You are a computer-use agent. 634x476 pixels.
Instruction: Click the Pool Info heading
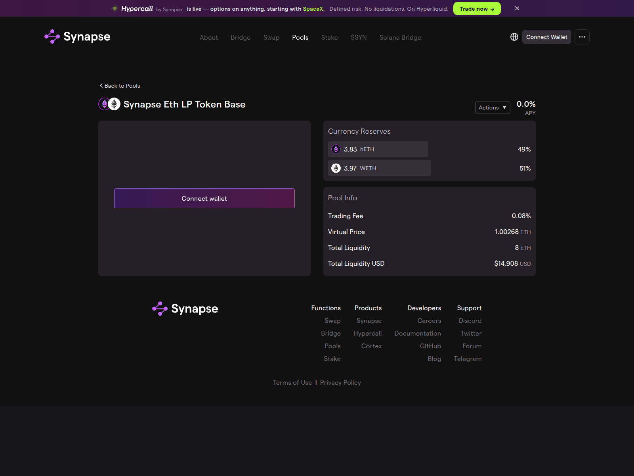point(342,198)
